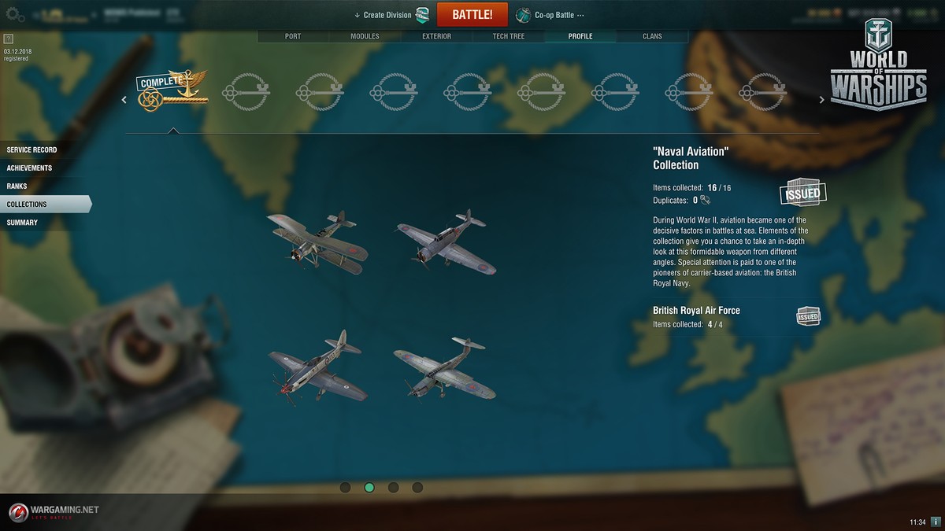The image size is (945, 531).
Task: Select the biplane aircraft in top-left
Action: [x=317, y=242]
